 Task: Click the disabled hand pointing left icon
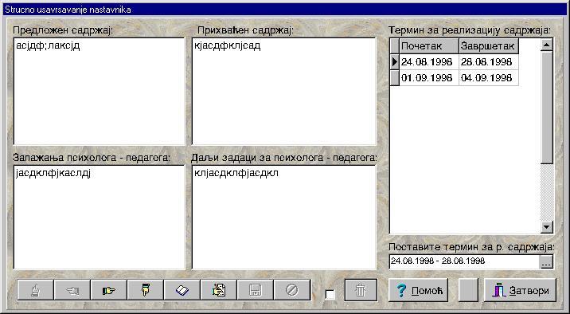pyautogui.click(x=72, y=290)
